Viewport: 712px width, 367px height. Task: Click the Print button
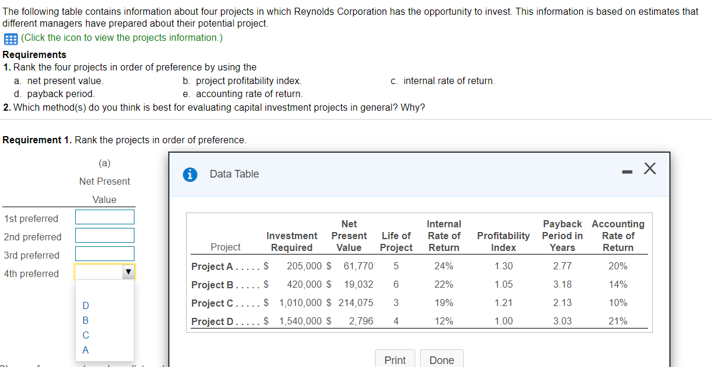395,360
